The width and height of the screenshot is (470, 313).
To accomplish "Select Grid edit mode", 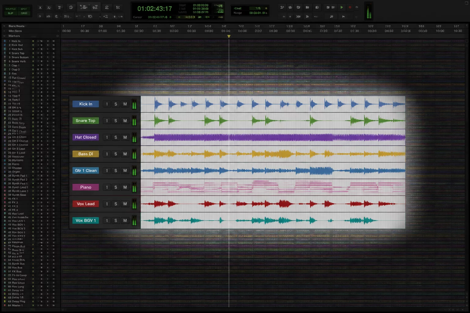I will click(24, 13).
